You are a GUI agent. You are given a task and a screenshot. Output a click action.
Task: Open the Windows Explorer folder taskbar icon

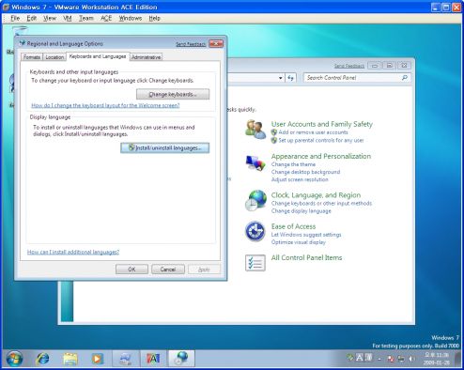point(70,359)
